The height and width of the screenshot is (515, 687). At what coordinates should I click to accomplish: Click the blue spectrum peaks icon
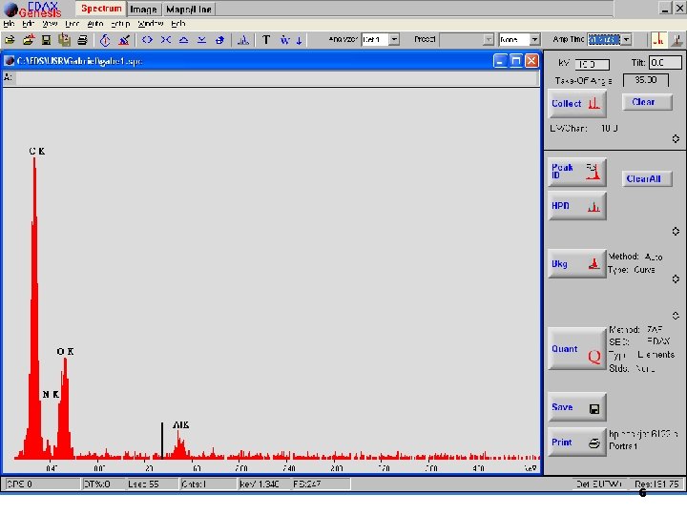pyautogui.click(x=243, y=40)
